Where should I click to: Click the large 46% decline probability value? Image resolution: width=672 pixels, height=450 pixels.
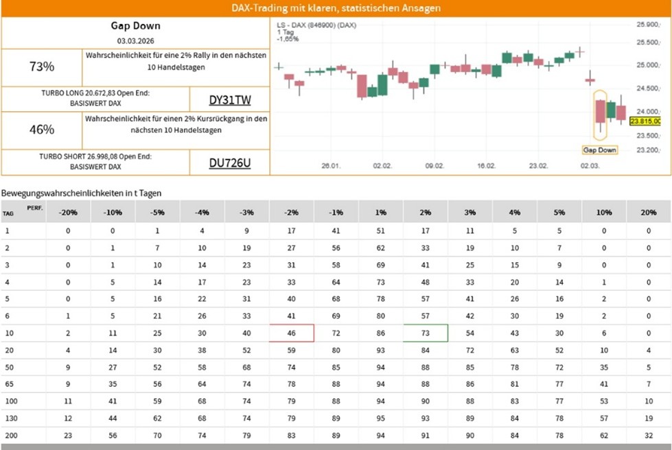(x=42, y=130)
